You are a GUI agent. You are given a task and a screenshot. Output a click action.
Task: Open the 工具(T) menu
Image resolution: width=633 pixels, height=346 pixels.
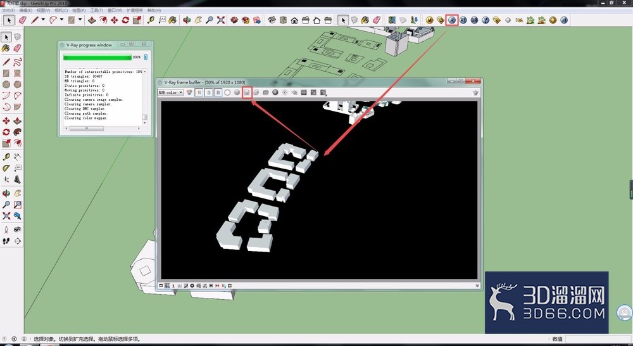[96, 10]
